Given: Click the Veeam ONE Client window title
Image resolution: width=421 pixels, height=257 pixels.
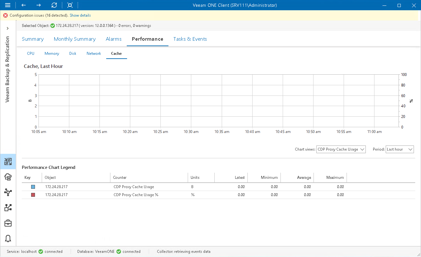Looking at the screenshot, I should point(235,5).
